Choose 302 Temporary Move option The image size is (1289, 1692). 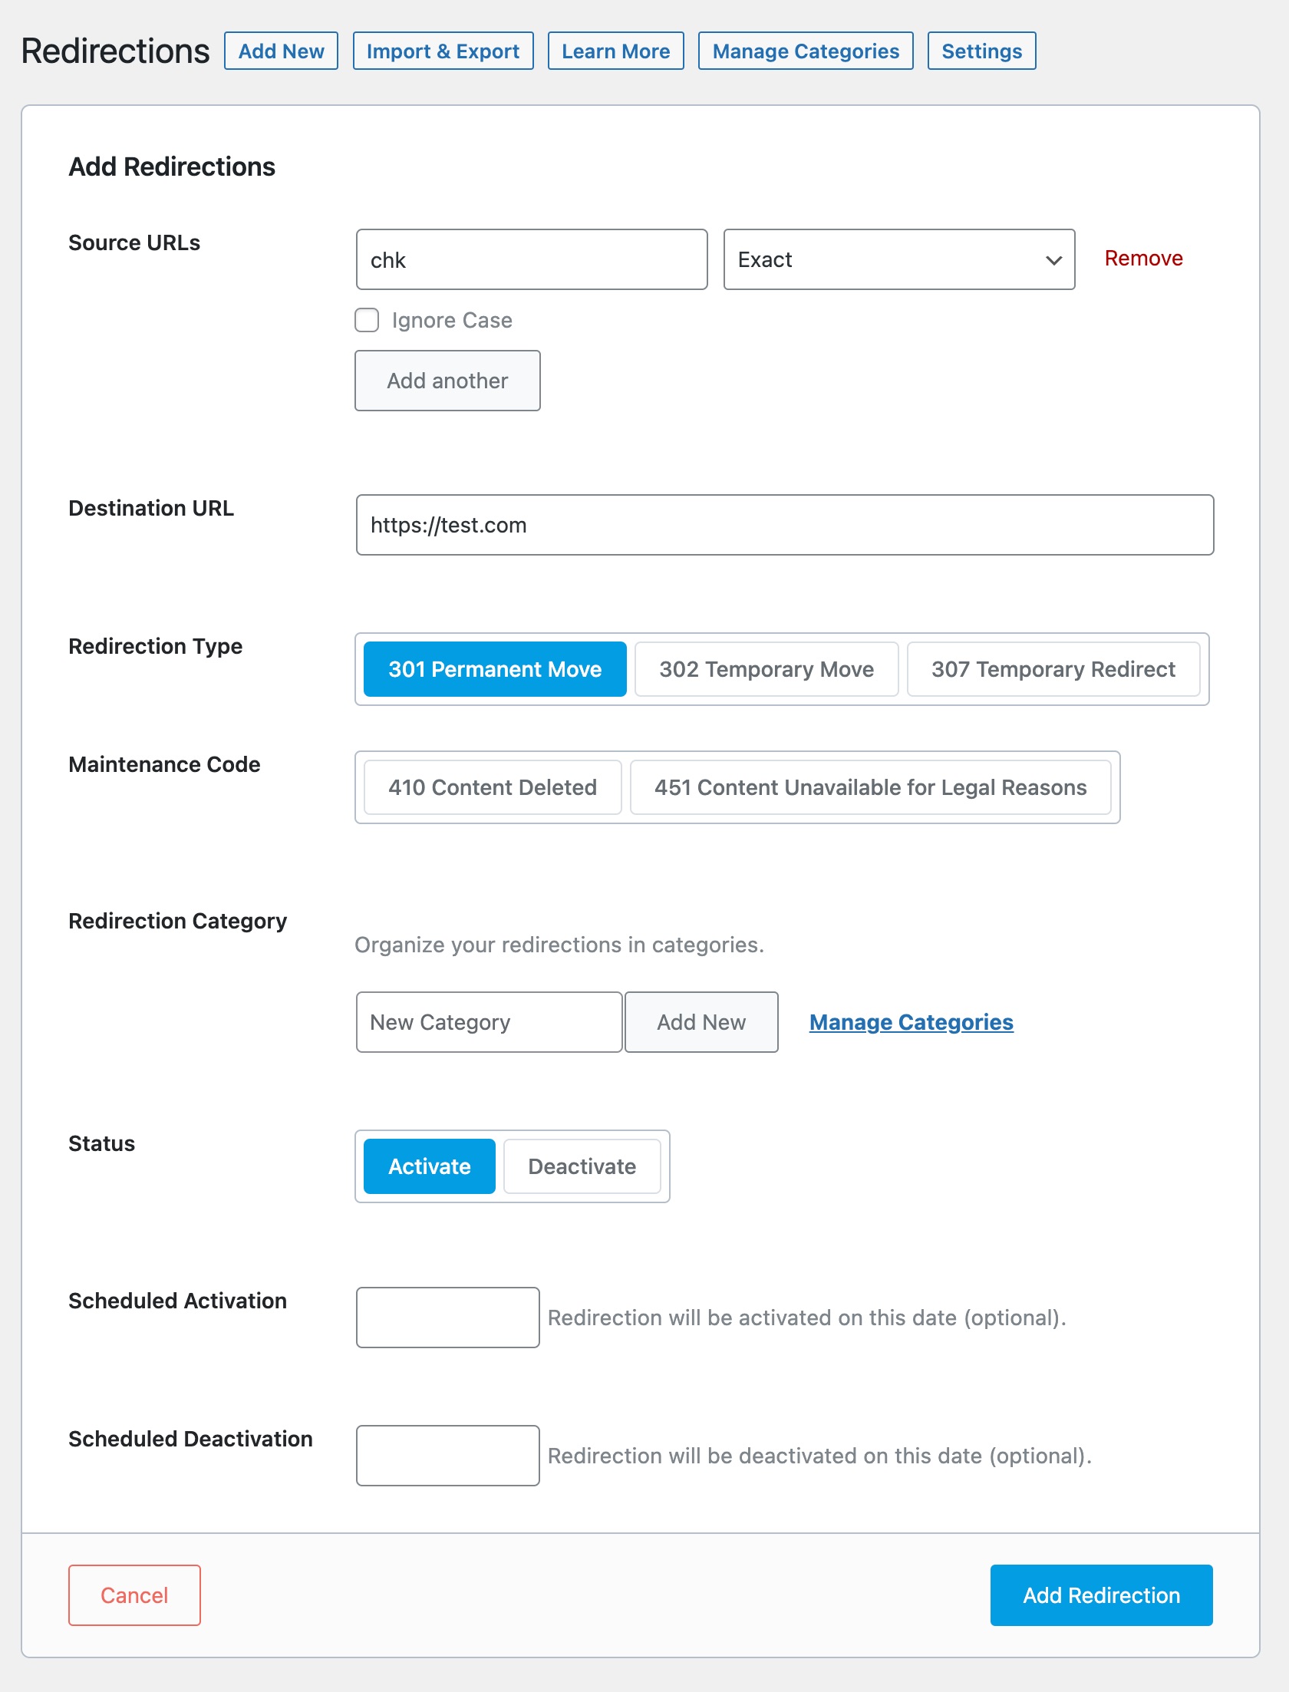click(766, 669)
